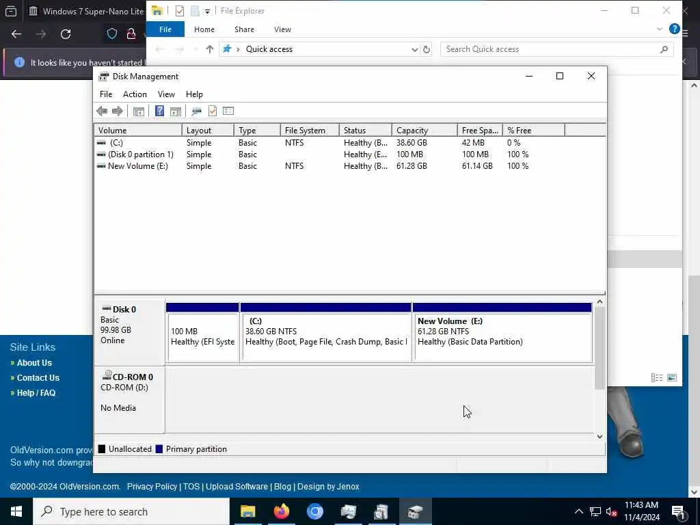The image size is (700, 525).
Task: Open the View tab in File Explorer
Action: click(282, 29)
